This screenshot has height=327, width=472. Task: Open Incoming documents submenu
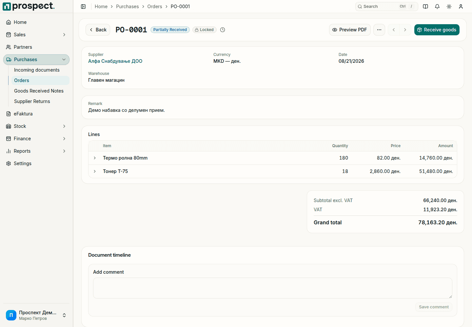tap(40, 70)
